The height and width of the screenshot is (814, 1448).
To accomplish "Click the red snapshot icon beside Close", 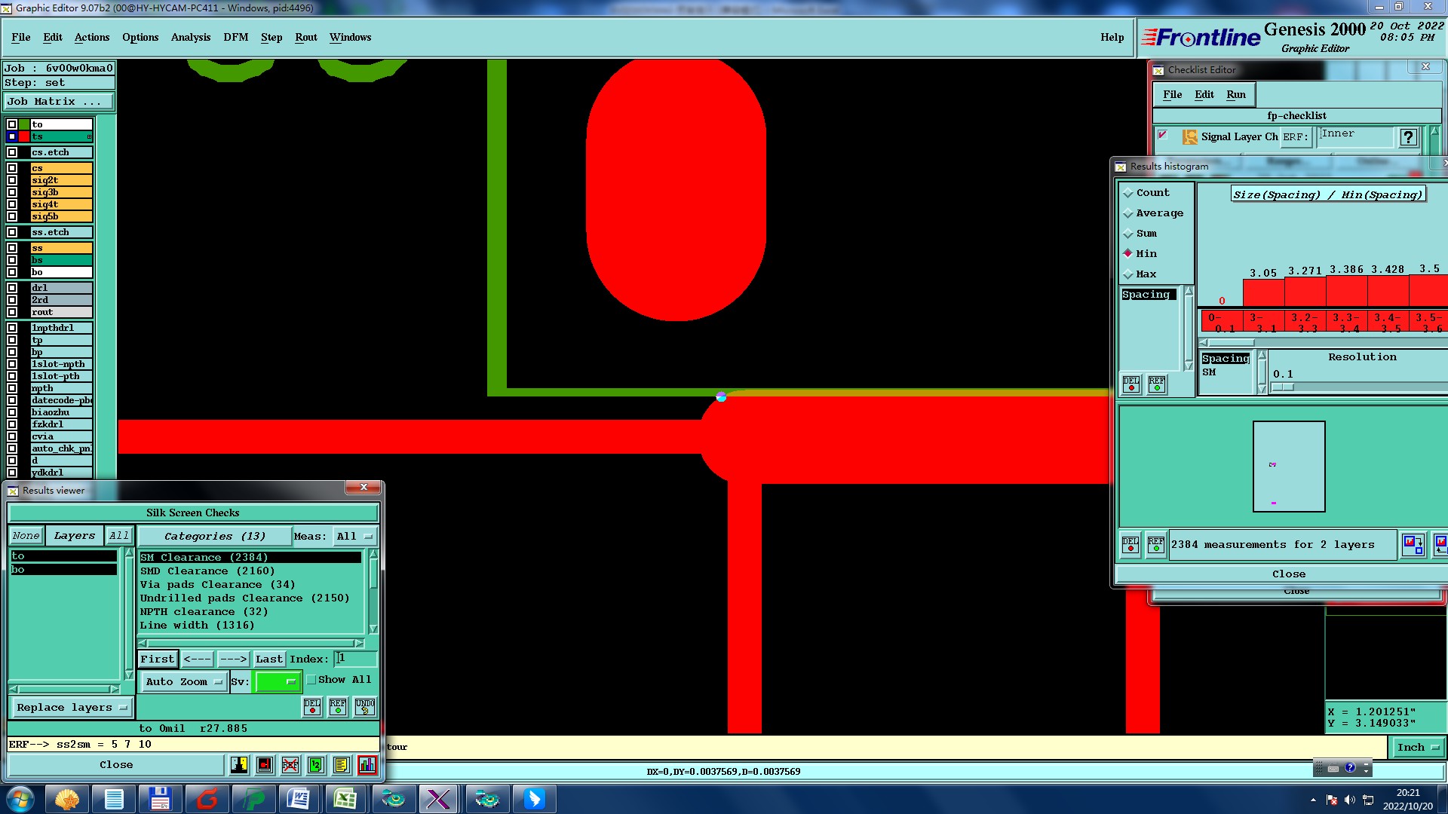I will click(265, 765).
